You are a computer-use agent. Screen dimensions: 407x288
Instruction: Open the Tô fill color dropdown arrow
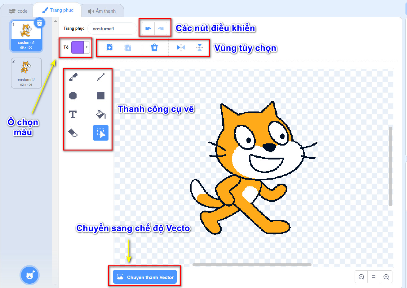click(x=87, y=47)
